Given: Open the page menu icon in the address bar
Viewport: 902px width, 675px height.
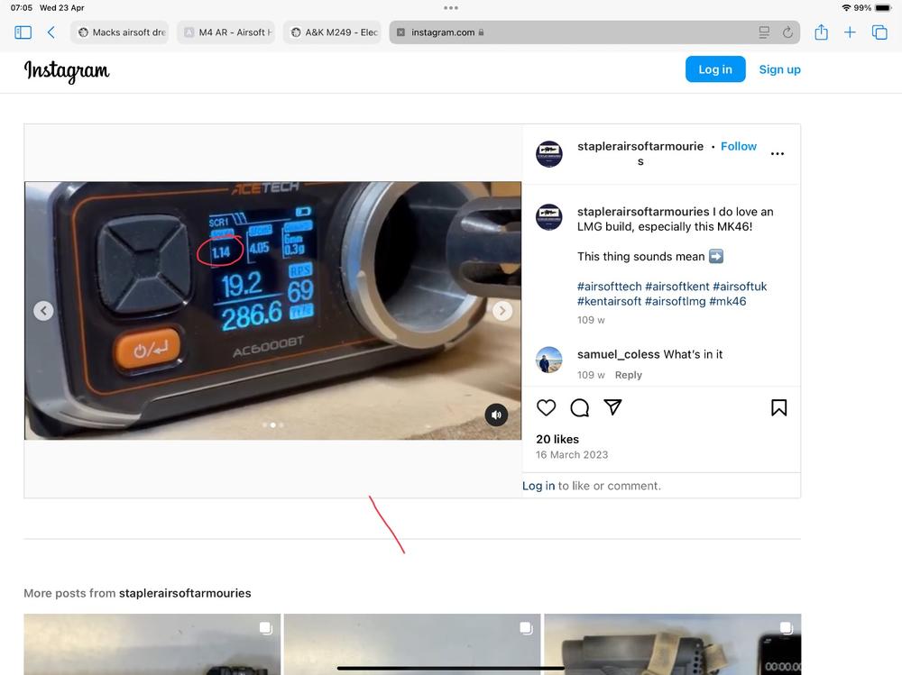Looking at the screenshot, I should (764, 32).
